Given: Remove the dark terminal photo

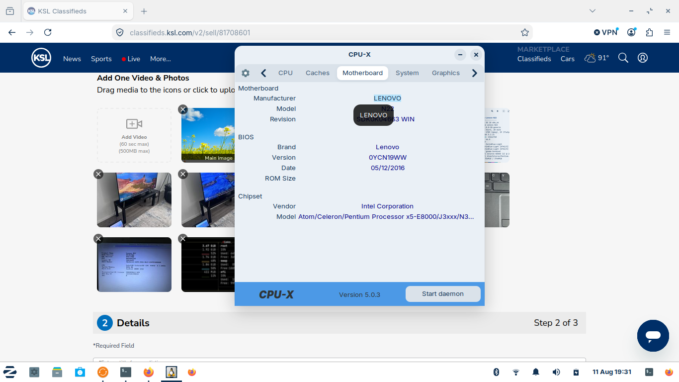Looking at the screenshot, I should point(183,238).
